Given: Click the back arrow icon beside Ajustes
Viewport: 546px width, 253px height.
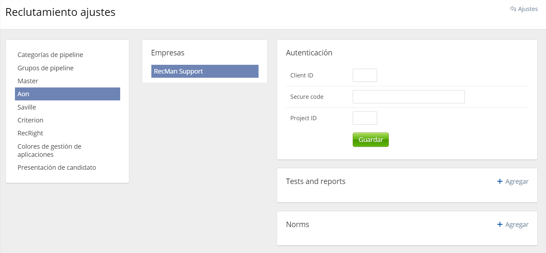Looking at the screenshot, I should coord(513,9).
